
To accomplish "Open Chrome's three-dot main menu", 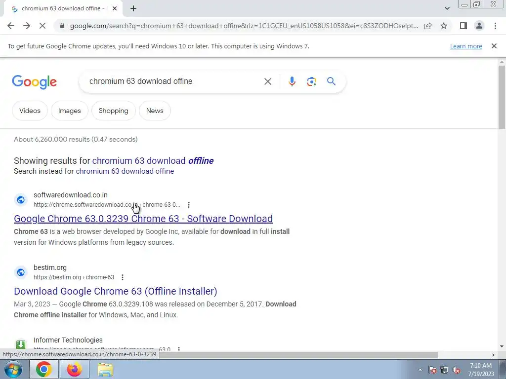I will click(x=495, y=26).
